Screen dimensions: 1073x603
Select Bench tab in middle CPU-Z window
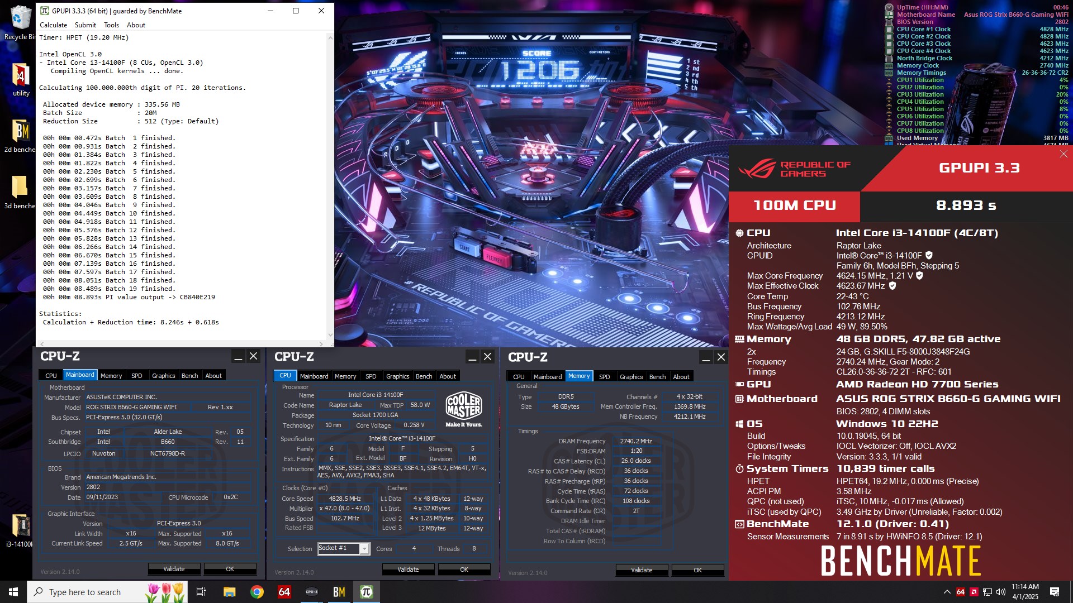(424, 376)
